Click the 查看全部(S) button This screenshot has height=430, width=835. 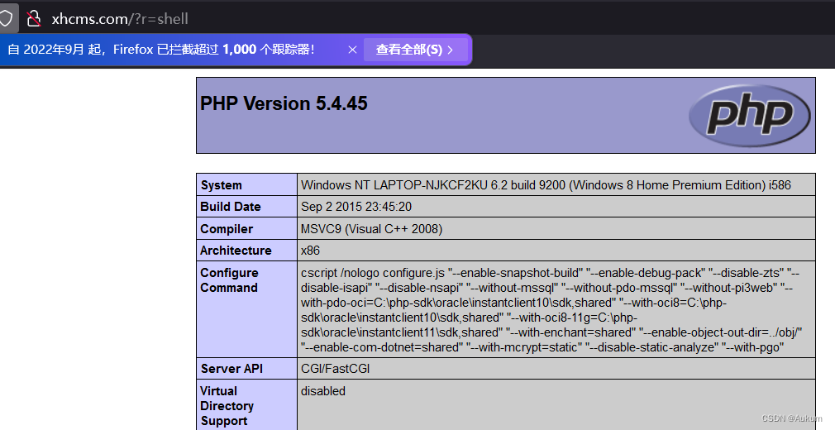click(415, 50)
